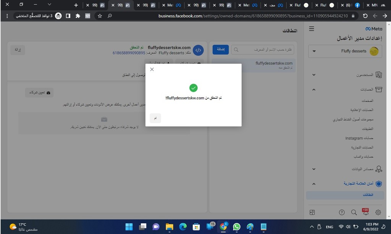Screen dimensions: 391x234
Task: Click the تعيين شركاء (Assign partners) button
Action: tap(39, 93)
